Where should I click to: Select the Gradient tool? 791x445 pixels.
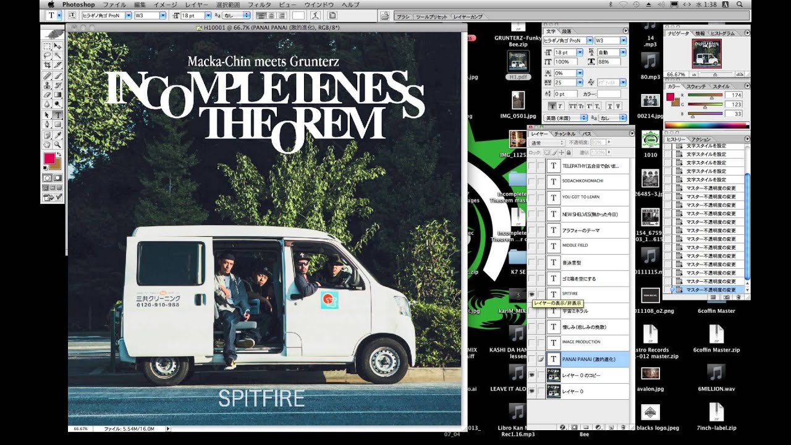(57, 94)
